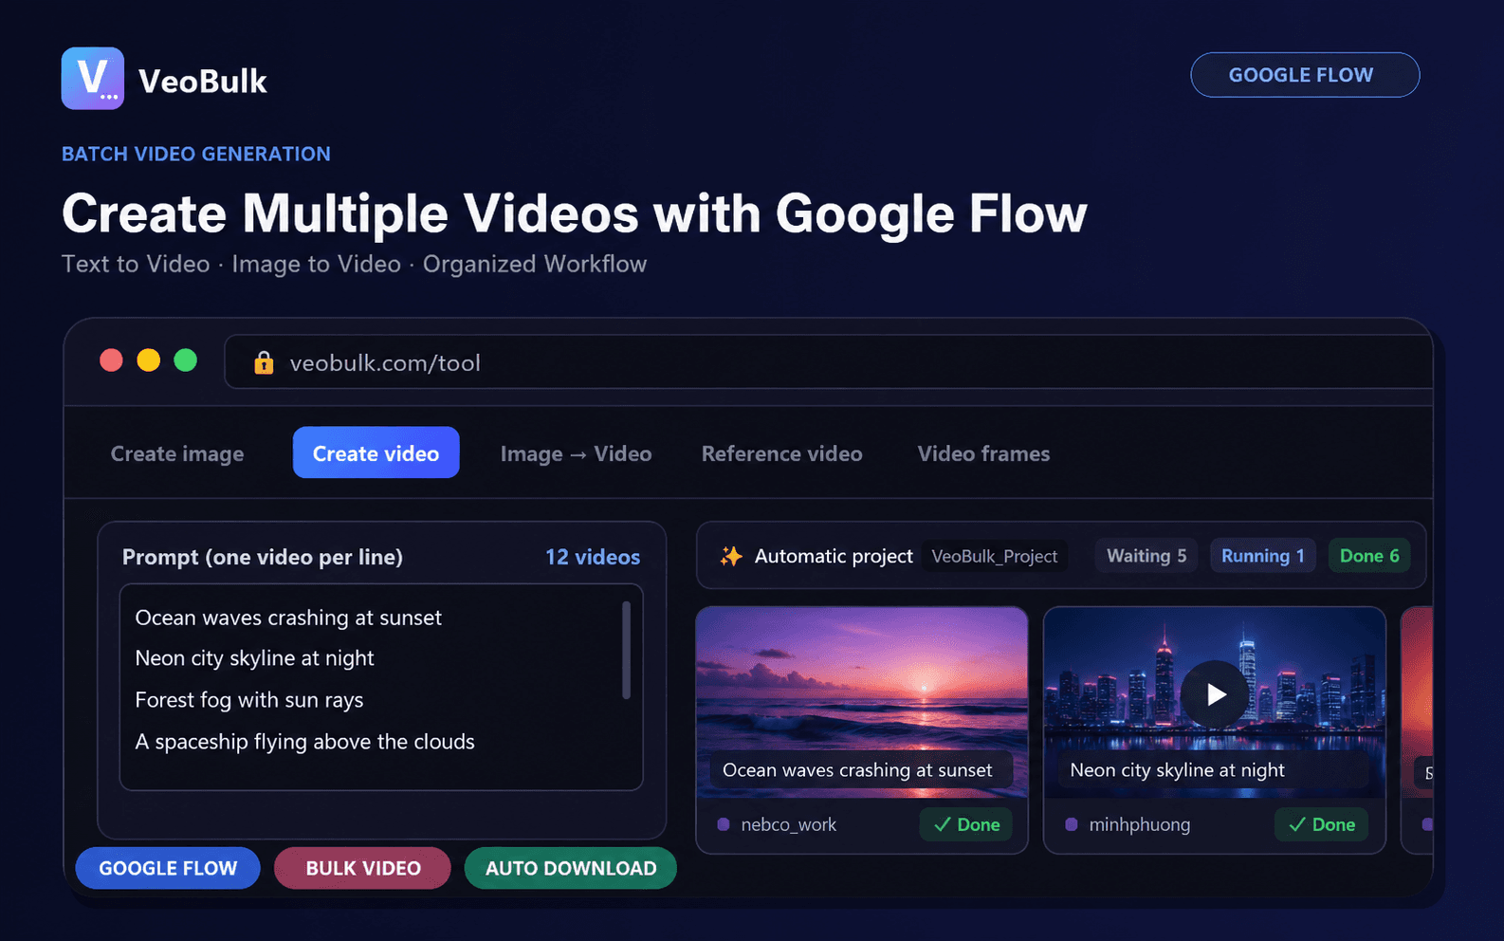Screen dimensions: 1504x941
Task: Click the BULK VIDEO pill
Action: coord(362,868)
